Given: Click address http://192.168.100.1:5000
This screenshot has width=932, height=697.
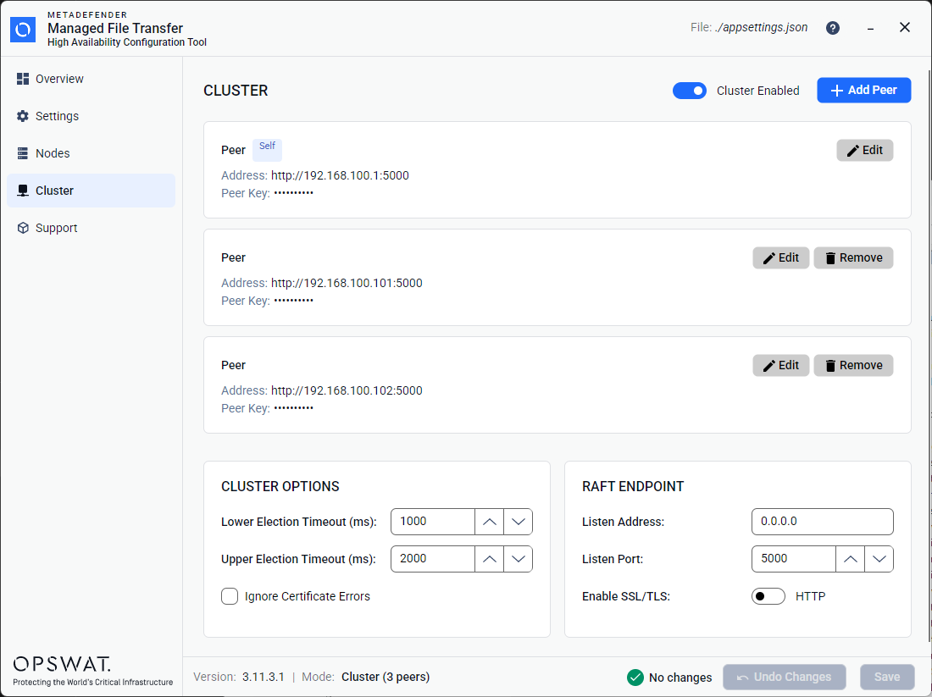Looking at the screenshot, I should point(340,175).
